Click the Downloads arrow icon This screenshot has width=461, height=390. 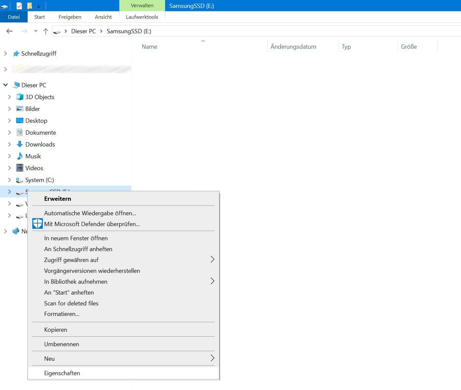[20, 144]
